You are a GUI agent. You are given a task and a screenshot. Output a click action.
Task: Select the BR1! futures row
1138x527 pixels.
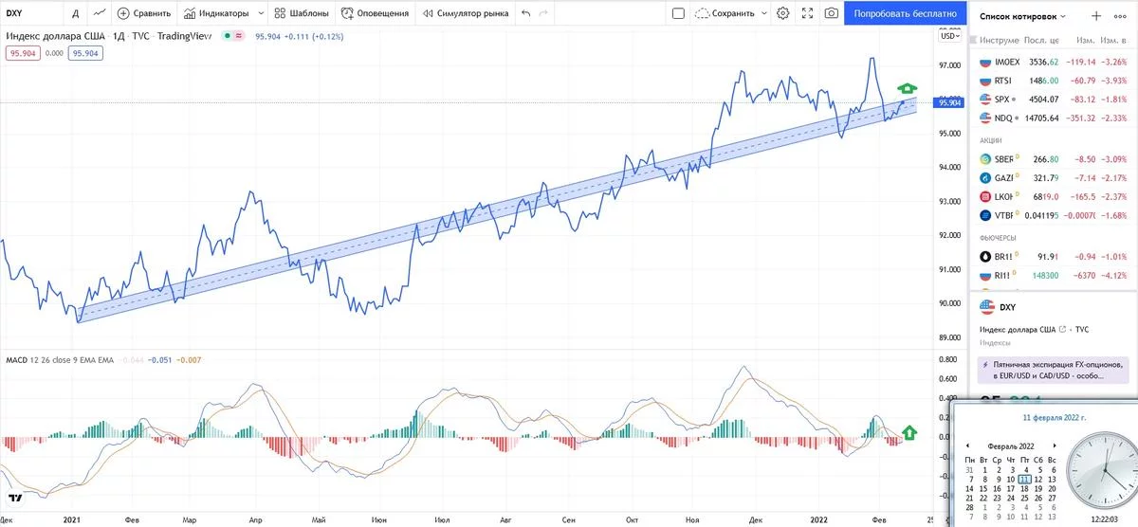click(1053, 256)
